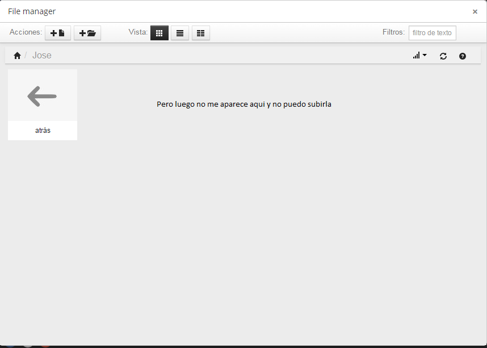Open the help question mark icon
The height and width of the screenshot is (348, 487).
463,56
